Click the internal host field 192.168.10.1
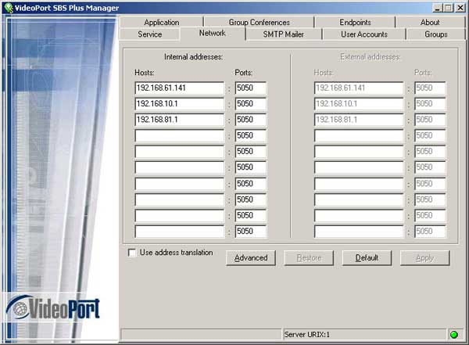The height and width of the screenshot is (345, 469). 180,104
